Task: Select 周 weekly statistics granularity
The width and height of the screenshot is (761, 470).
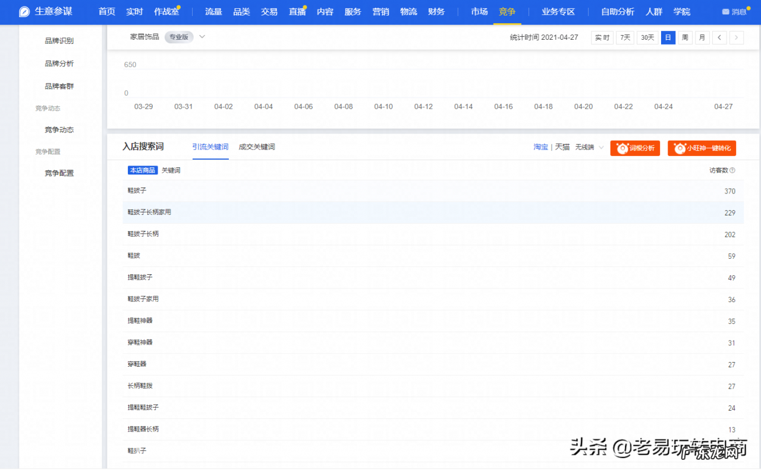Action: tap(685, 37)
